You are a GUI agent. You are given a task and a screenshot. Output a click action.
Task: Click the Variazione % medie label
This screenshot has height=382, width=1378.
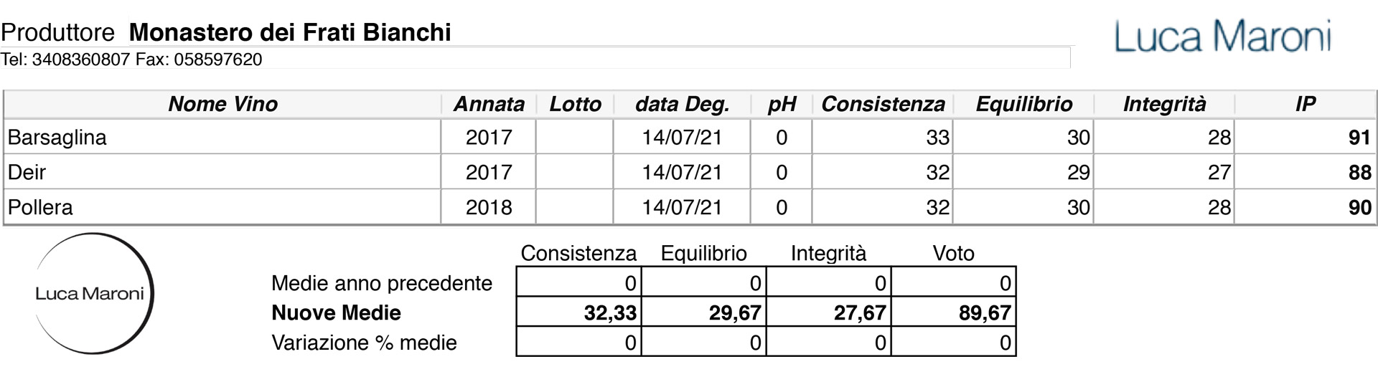point(364,343)
